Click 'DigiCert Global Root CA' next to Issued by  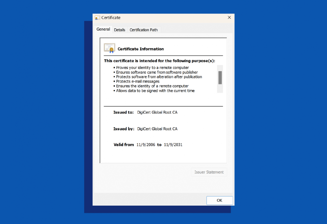pyautogui.click(x=157, y=129)
